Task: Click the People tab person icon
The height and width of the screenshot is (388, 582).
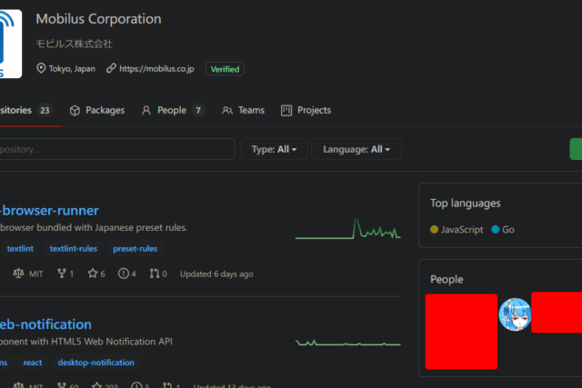Action: [146, 110]
